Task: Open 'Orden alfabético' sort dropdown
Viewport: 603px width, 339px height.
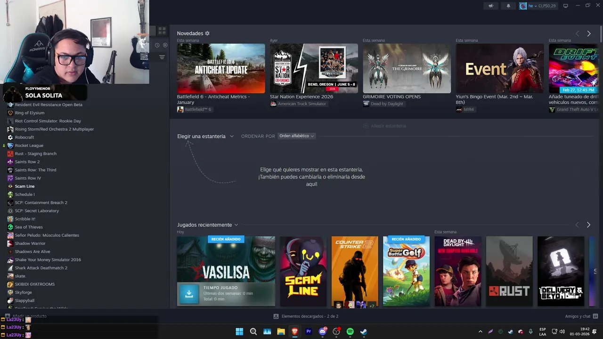Action: pyautogui.click(x=297, y=136)
